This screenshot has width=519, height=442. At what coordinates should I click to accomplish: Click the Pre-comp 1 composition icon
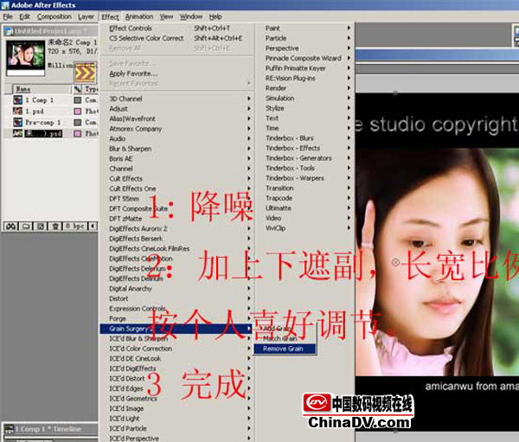[x=17, y=122]
